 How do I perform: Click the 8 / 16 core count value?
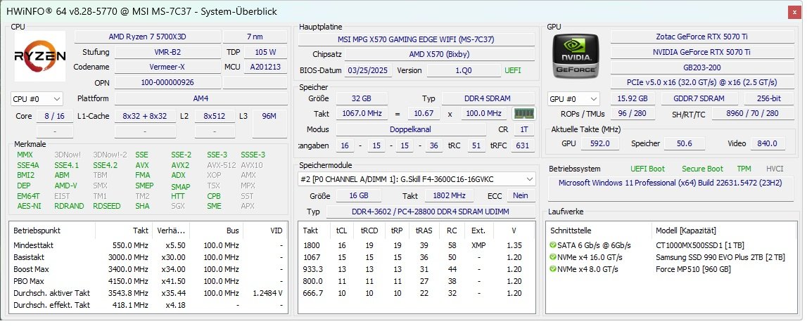coord(55,116)
